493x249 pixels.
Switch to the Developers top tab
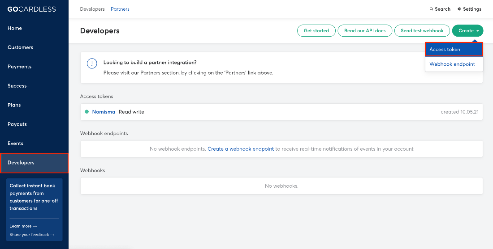[x=92, y=9]
